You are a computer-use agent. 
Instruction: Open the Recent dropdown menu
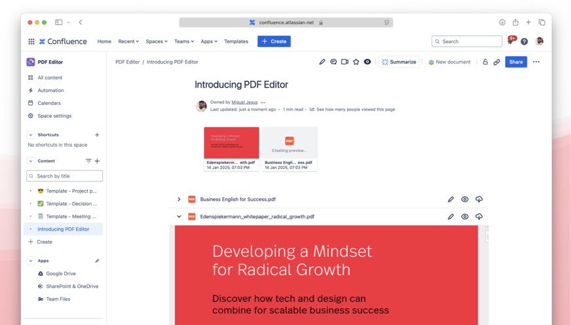pos(128,41)
